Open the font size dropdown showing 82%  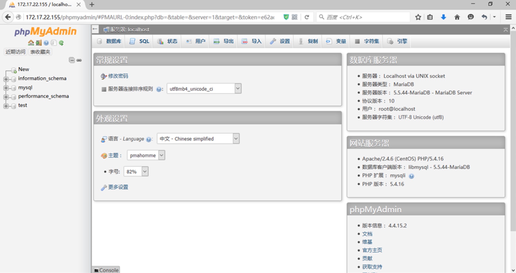coord(136,171)
